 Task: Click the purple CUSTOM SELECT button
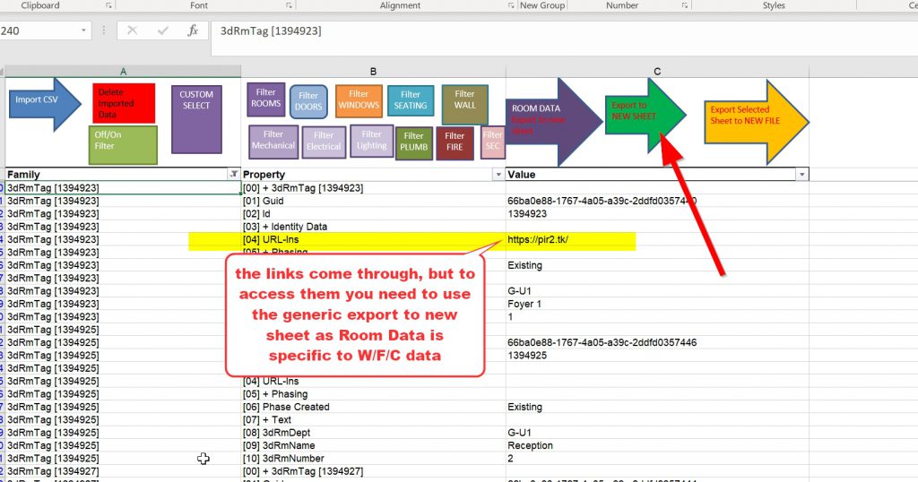[196, 119]
